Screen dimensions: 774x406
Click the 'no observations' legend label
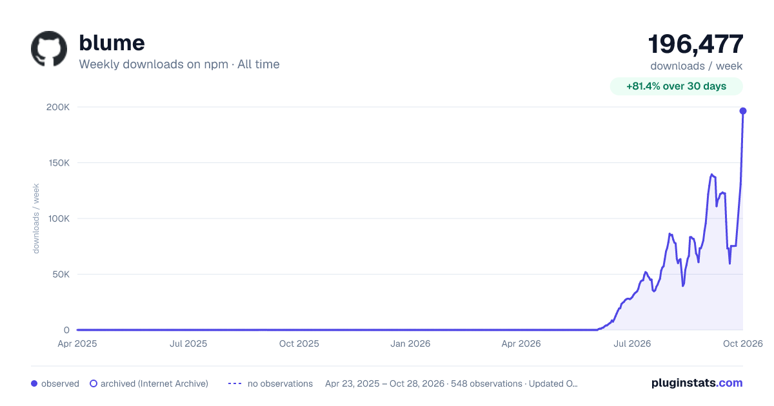pyautogui.click(x=280, y=383)
